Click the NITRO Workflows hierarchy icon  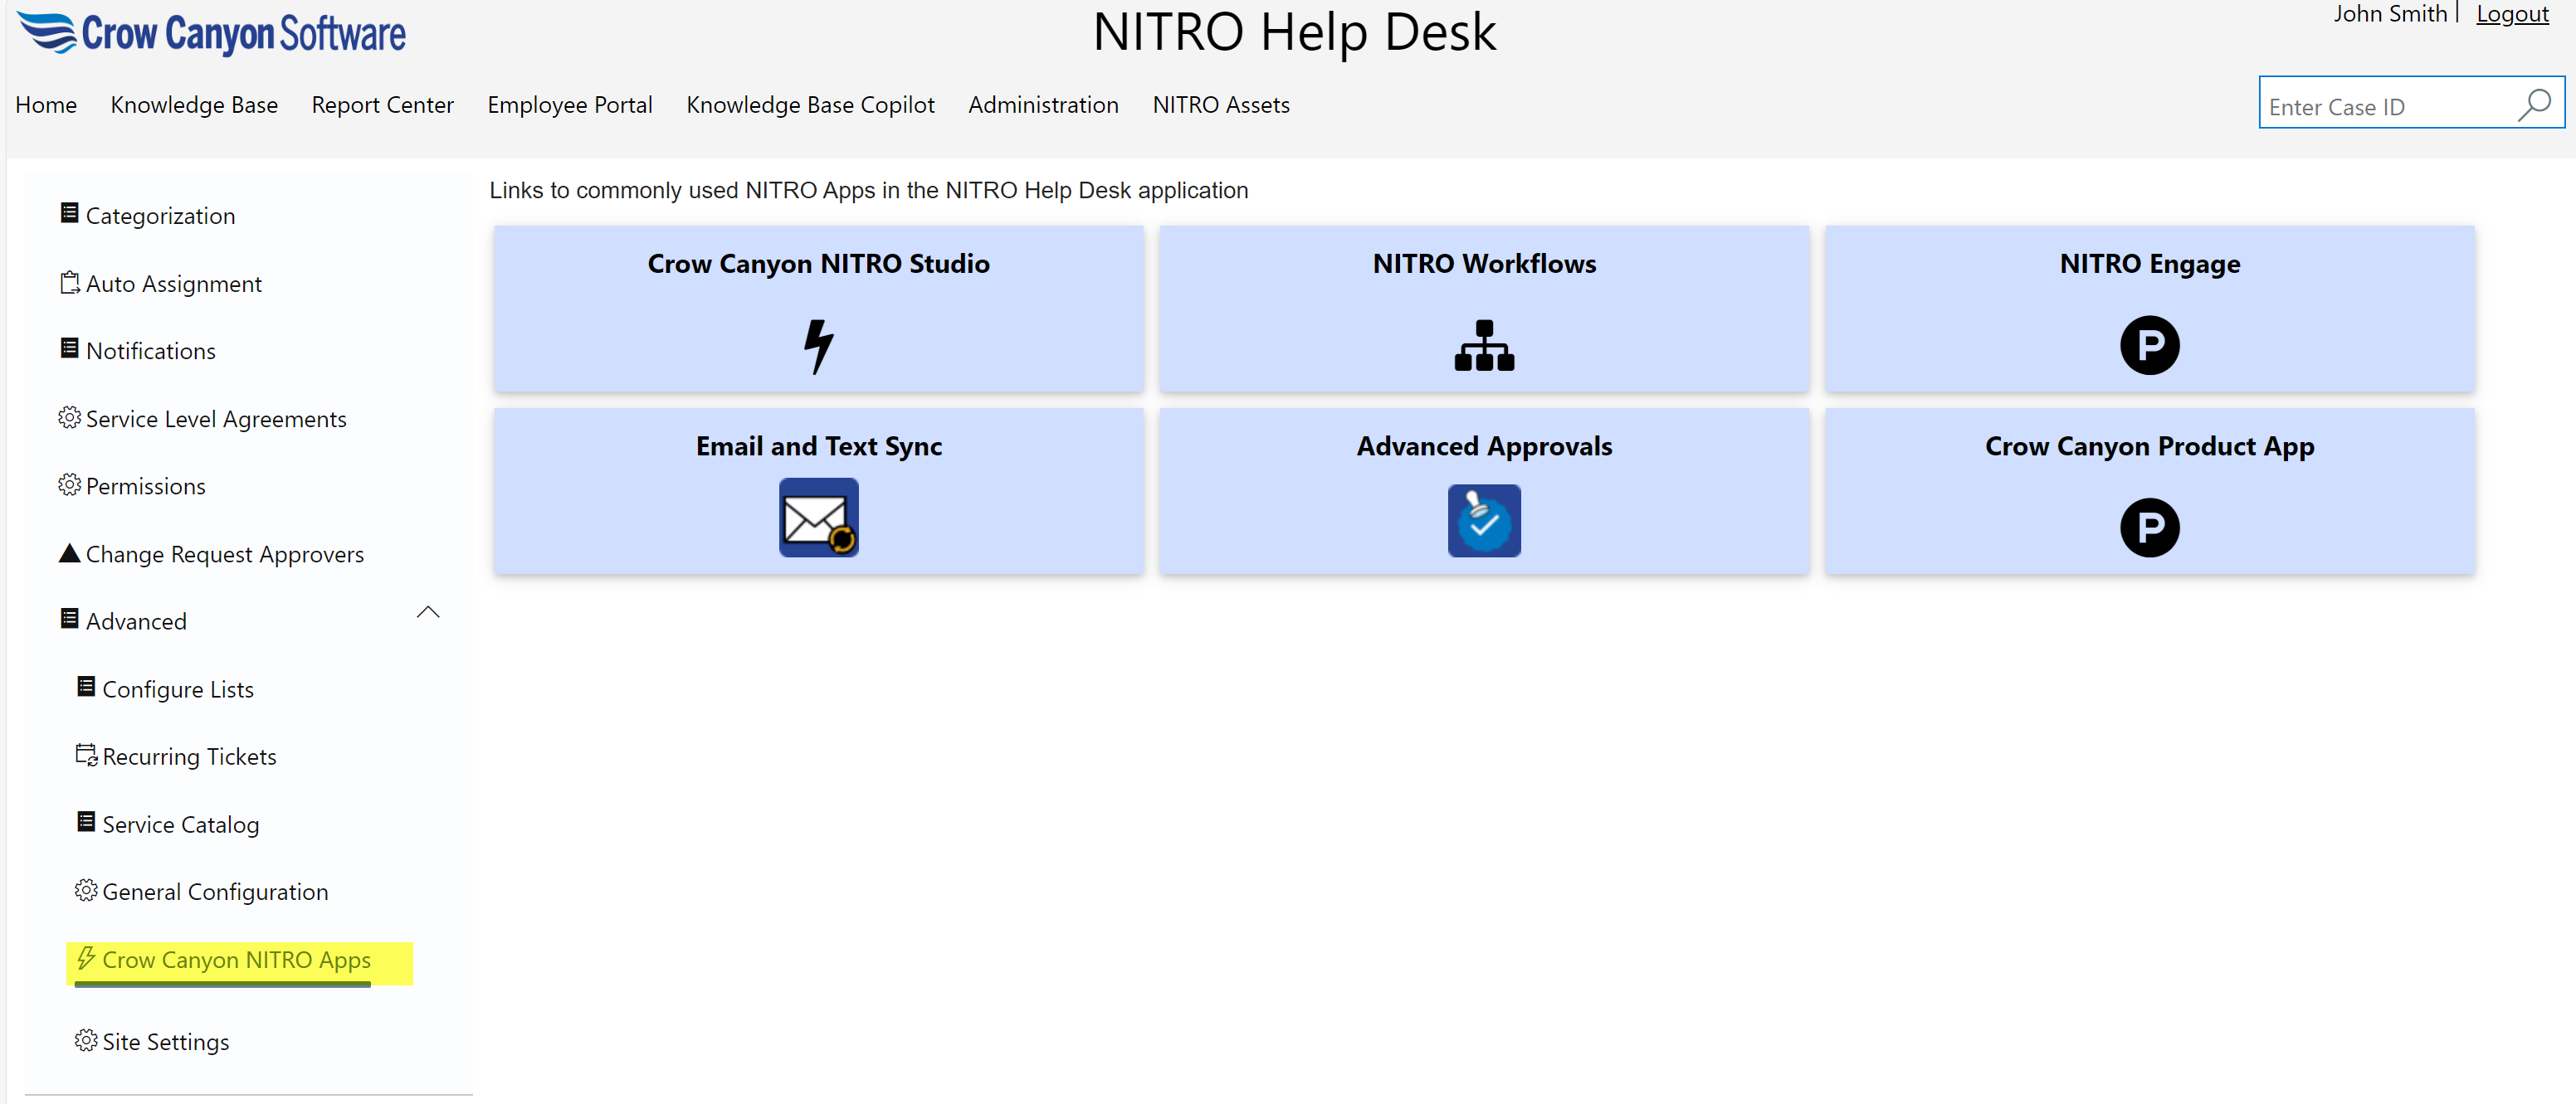1484,346
